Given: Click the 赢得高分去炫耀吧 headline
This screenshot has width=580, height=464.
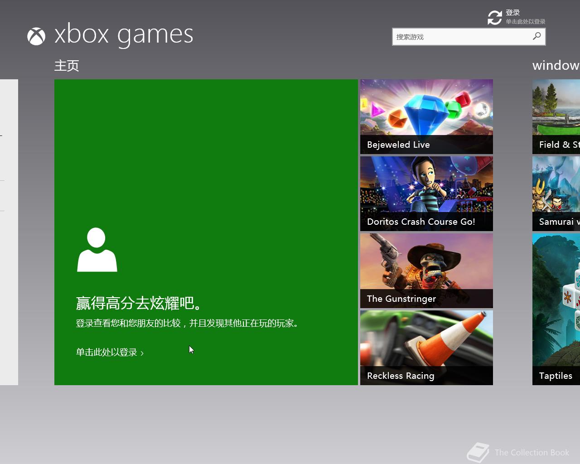Looking at the screenshot, I should click(139, 303).
